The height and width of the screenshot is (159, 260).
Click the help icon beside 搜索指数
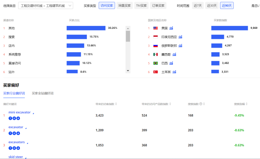tap(201, 104)
